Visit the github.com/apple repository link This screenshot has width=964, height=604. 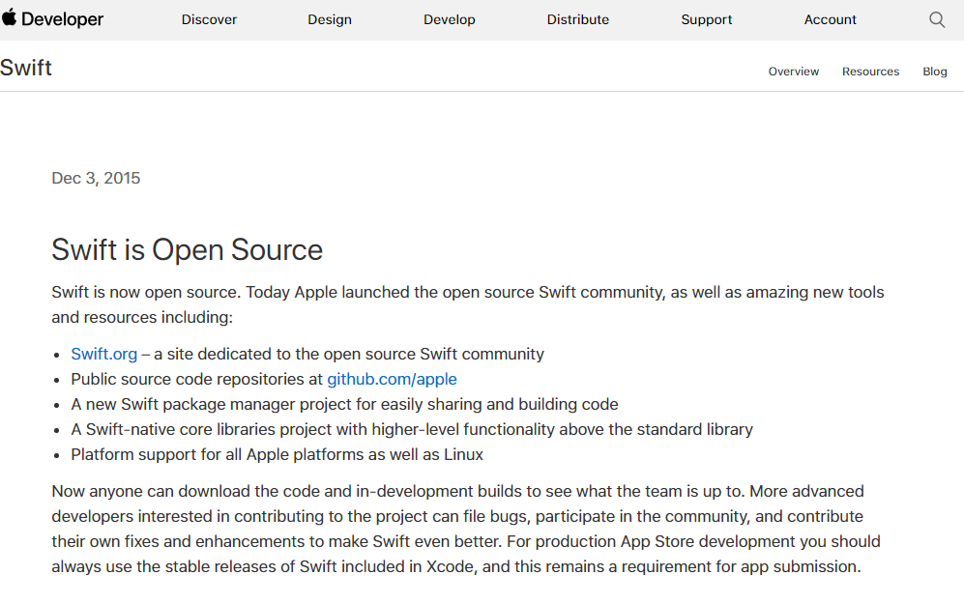coord(392,379)
